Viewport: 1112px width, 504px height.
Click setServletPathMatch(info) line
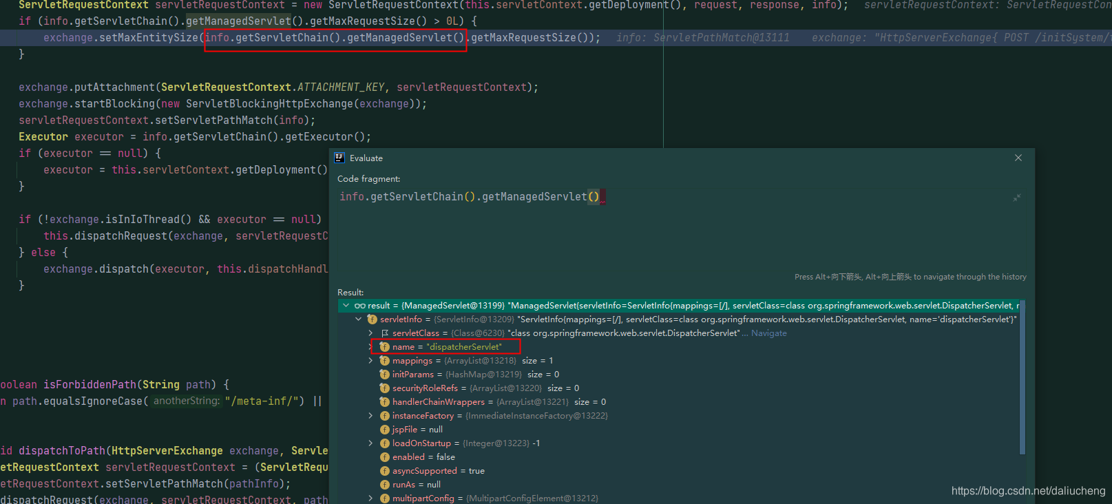click(x=167, y=120)
